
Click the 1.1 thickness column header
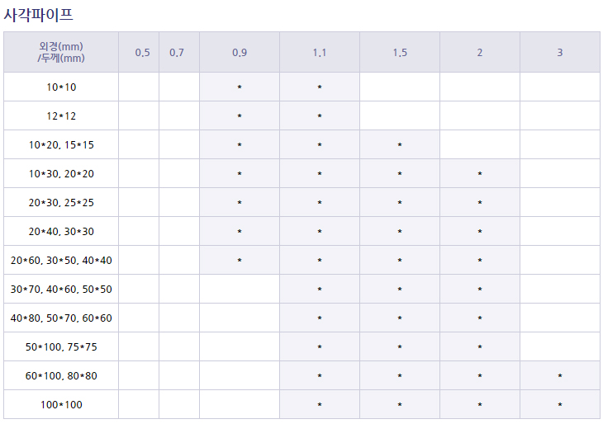coord(320,53)
